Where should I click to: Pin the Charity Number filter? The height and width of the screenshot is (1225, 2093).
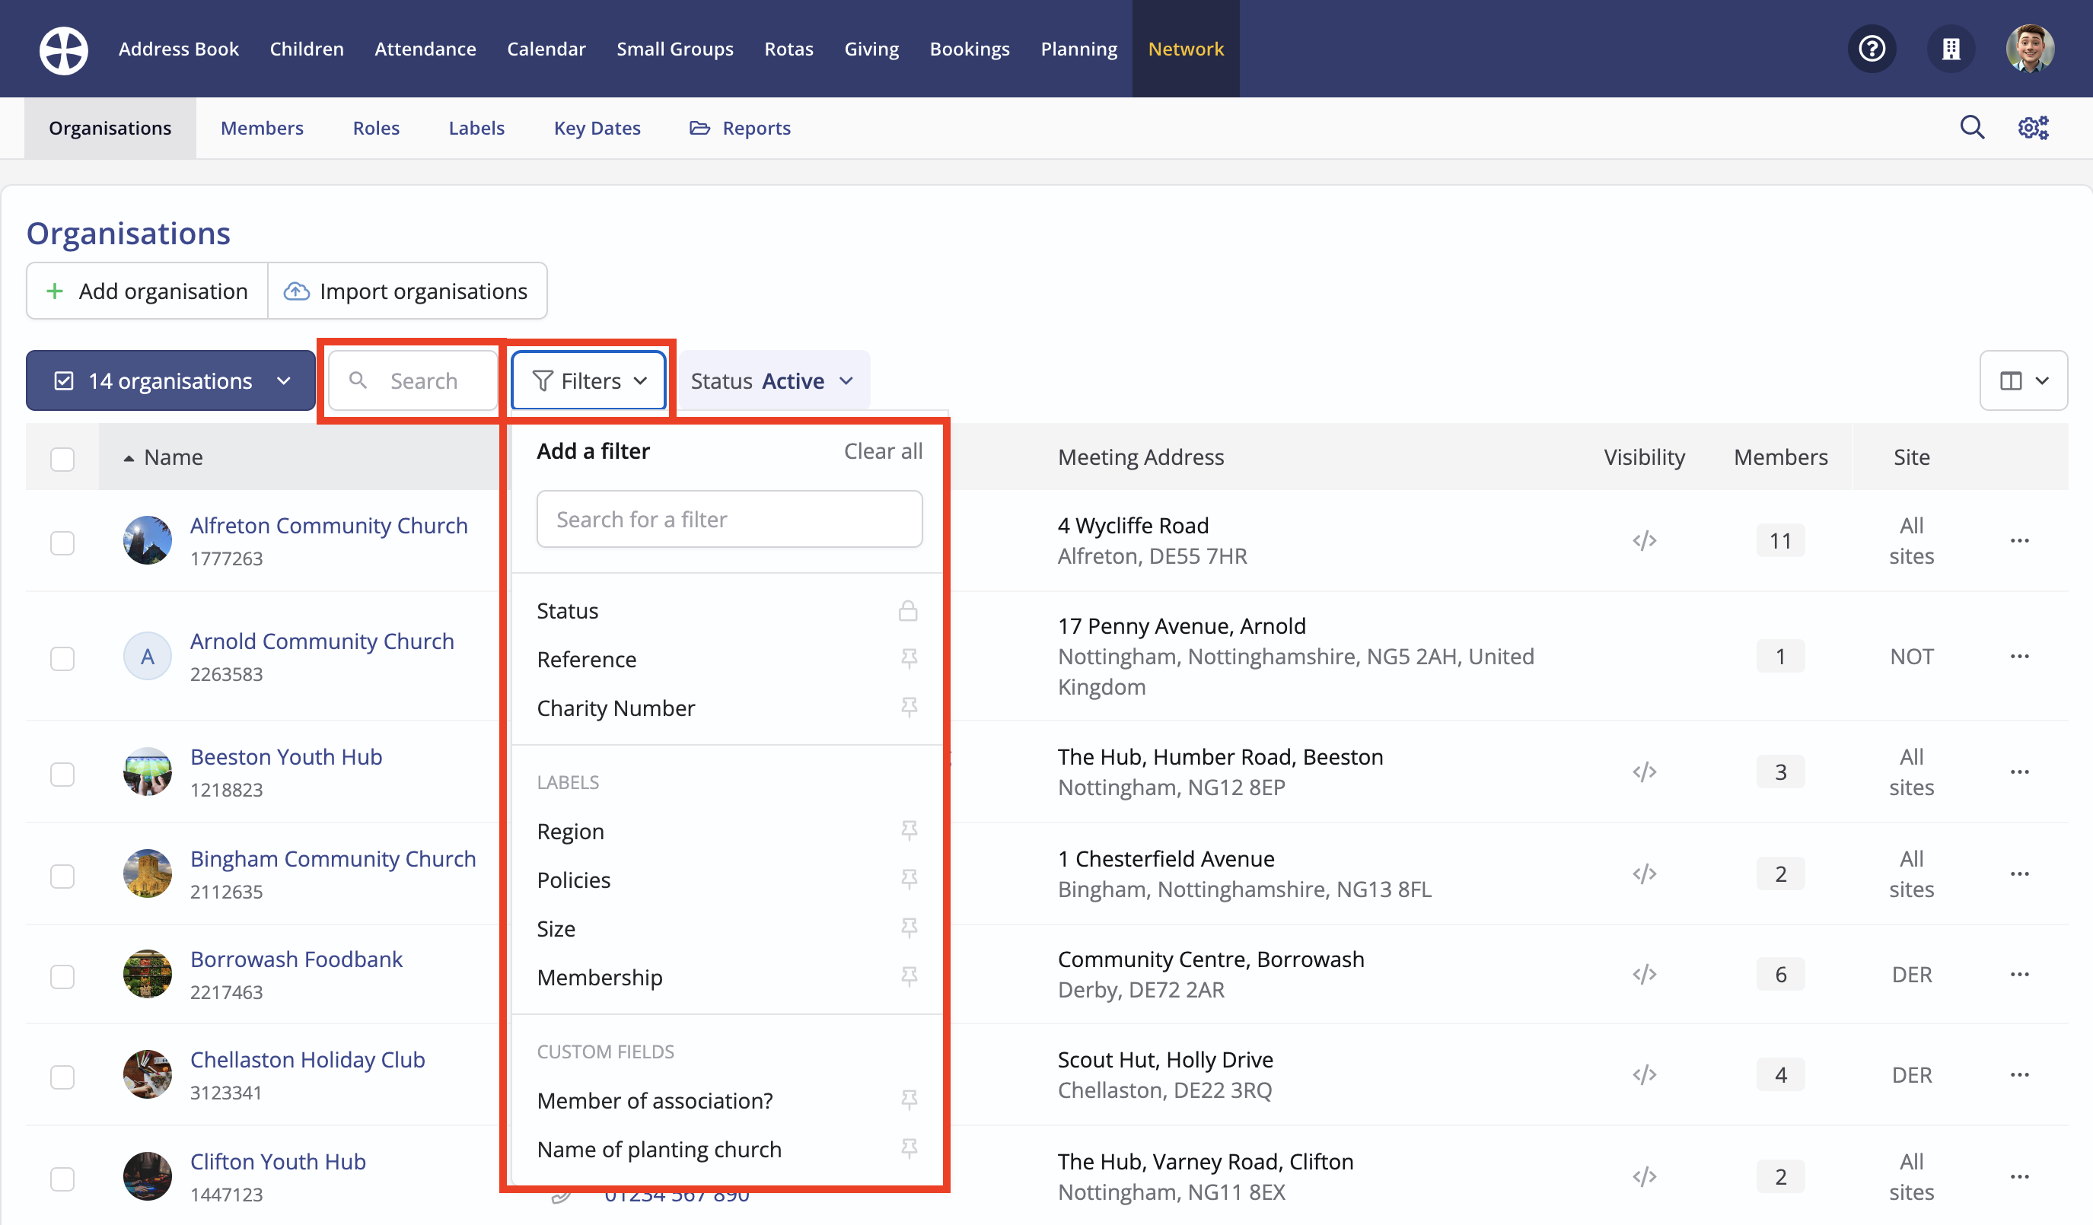(909, 708)
